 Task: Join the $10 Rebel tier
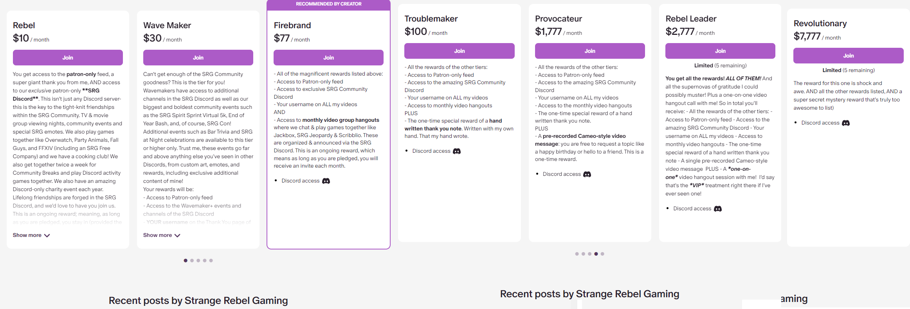[68, 58]
